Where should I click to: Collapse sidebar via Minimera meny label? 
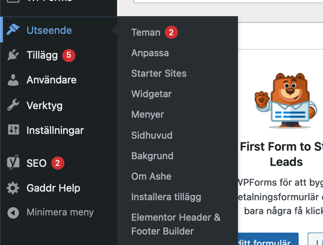click(60, 213)
